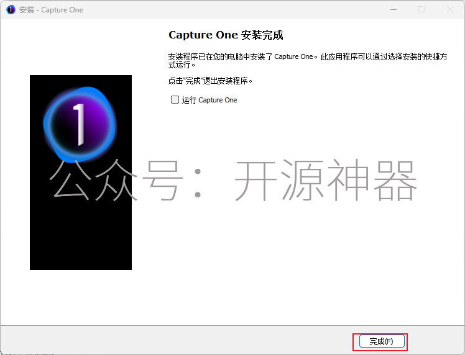Minimize the installer window
465x355 pixels.
pyautogui.click(x=394, y=10)
